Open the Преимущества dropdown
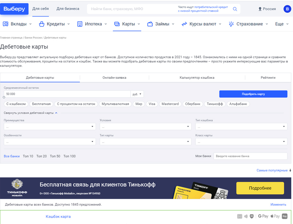 pos(50,127)
